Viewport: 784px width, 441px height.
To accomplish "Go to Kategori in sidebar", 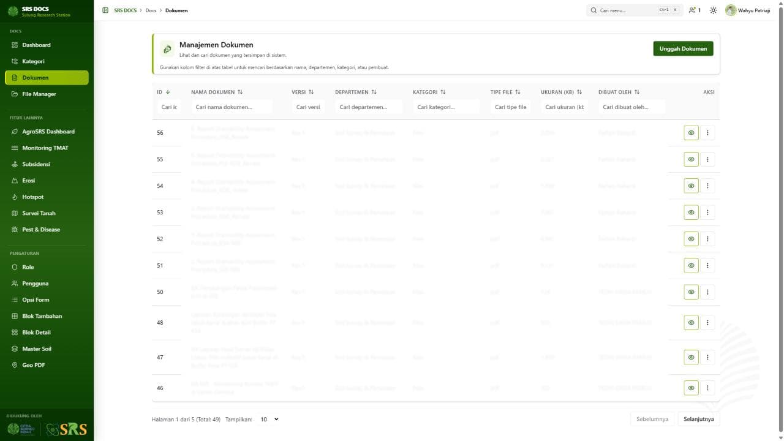I will (x=47, y=61).
